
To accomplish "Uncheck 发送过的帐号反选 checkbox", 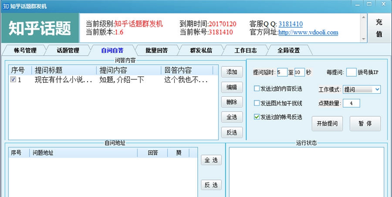I will (257, 117).
